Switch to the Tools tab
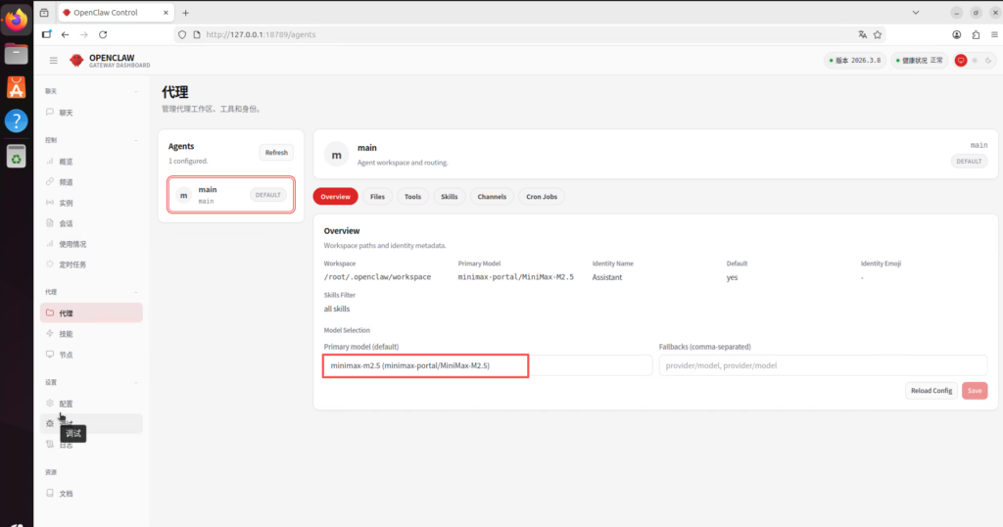1003x527 pixels. (412, 197)
